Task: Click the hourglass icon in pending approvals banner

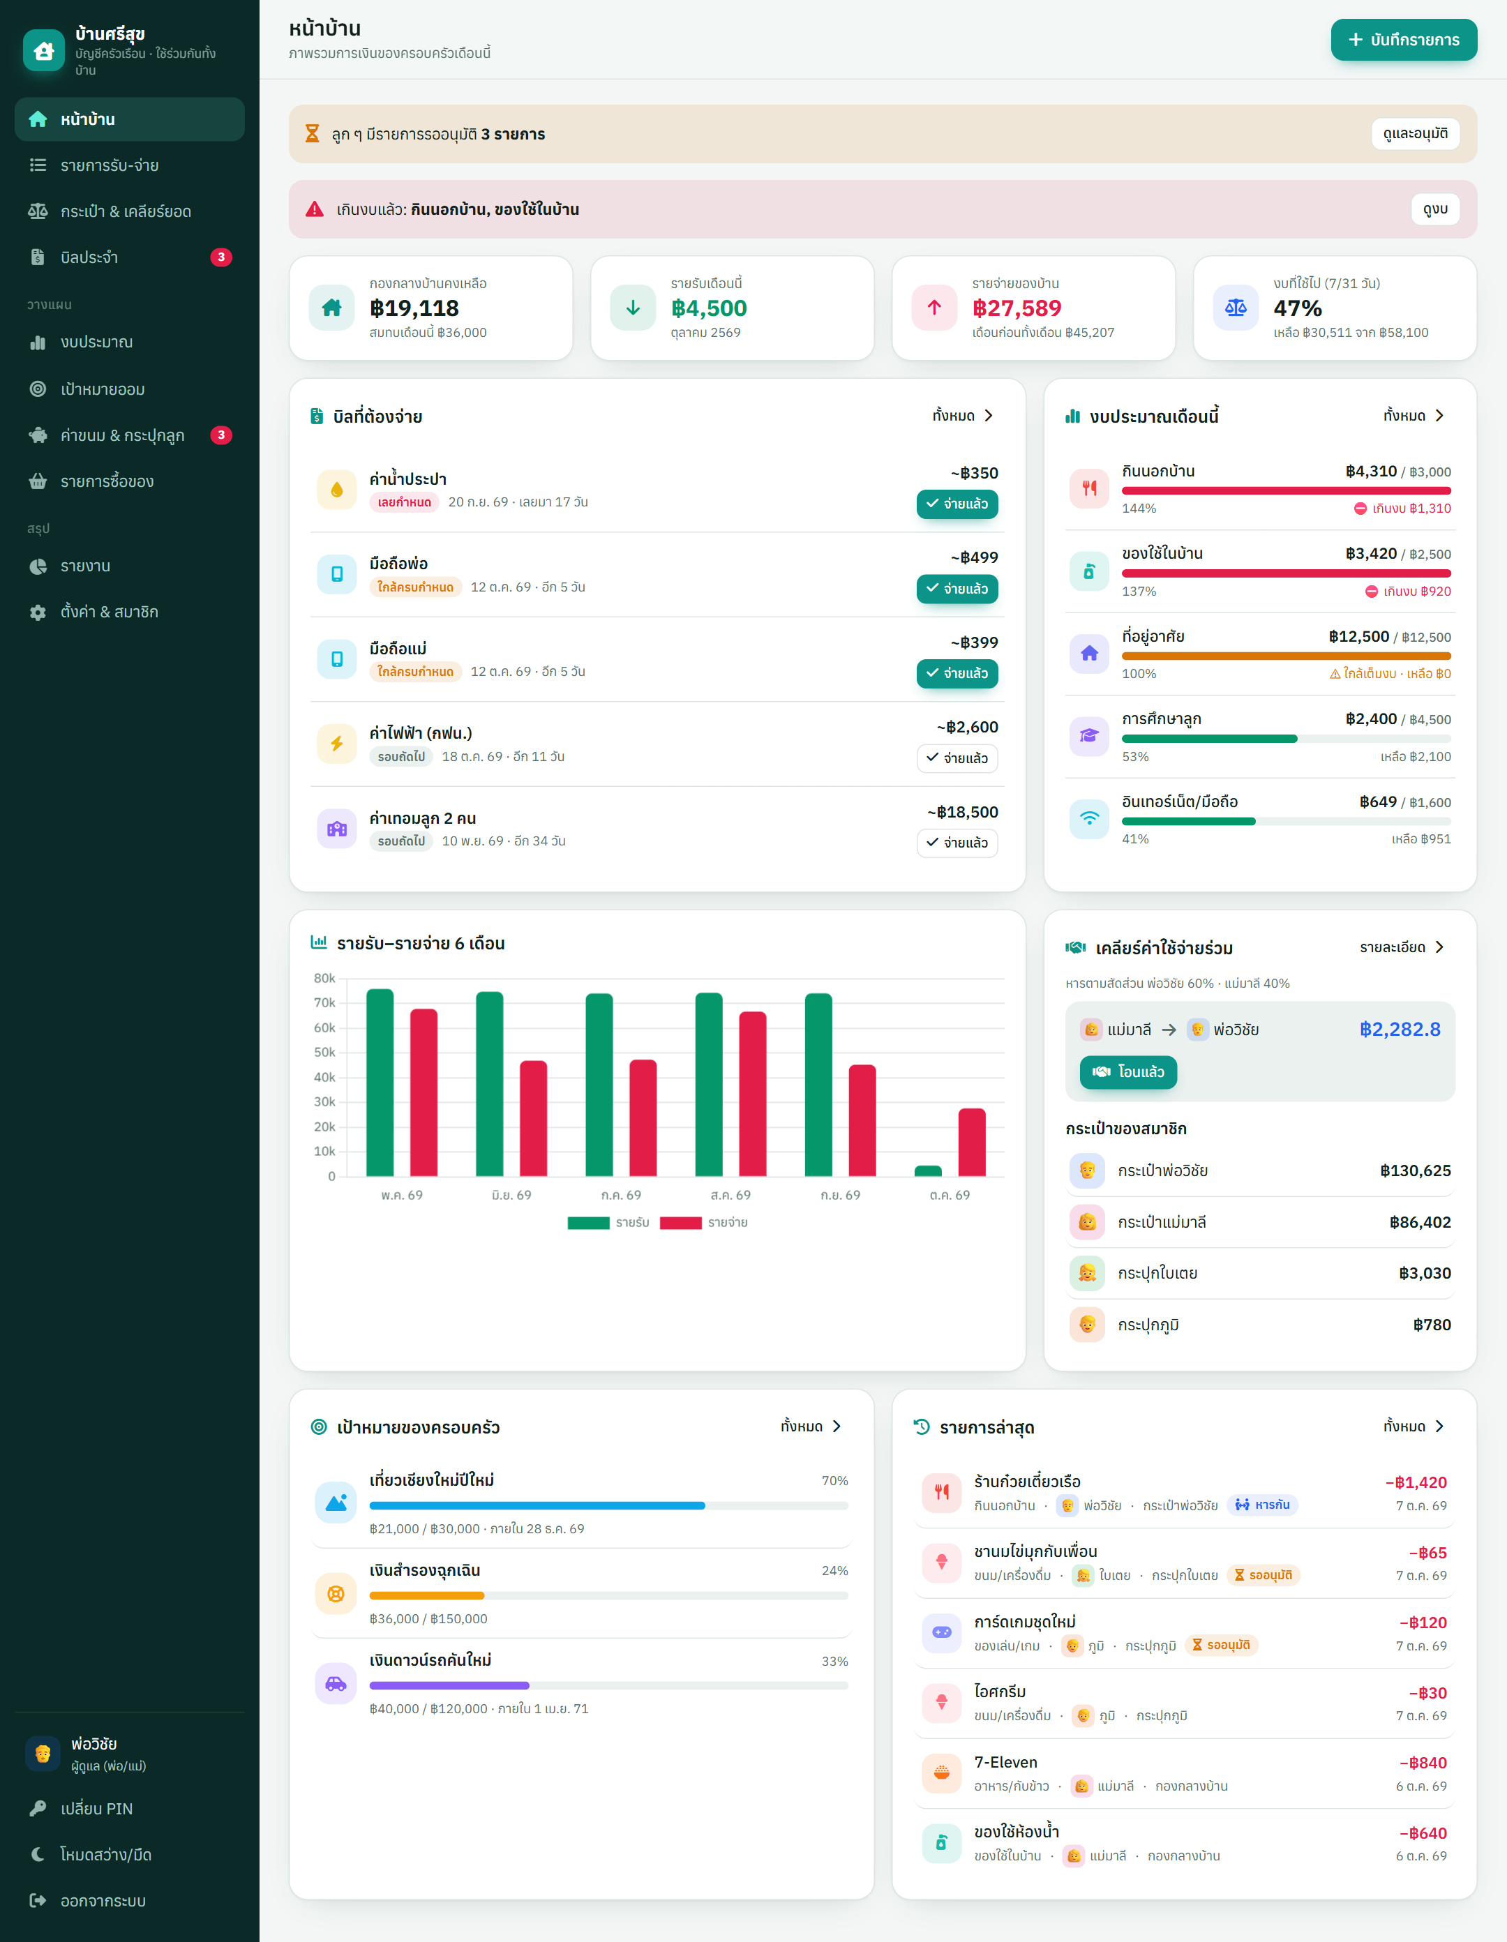Action: tap(313, 133)
